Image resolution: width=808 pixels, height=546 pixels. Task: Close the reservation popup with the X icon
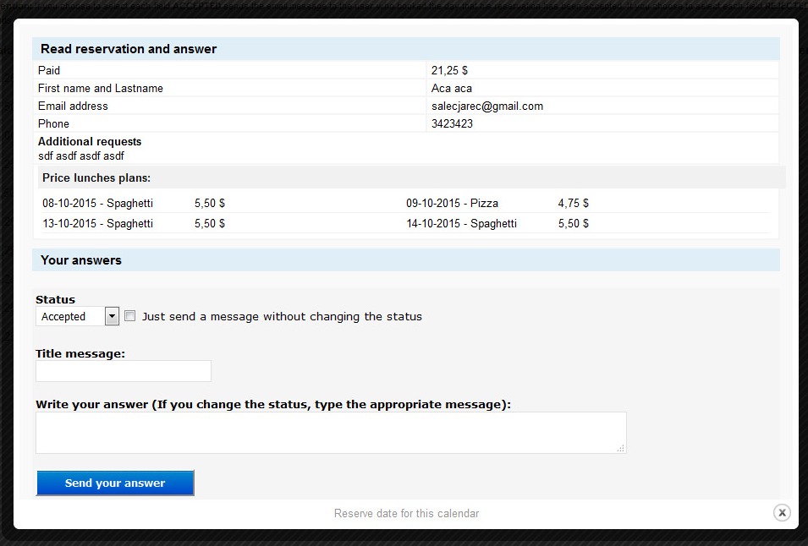pos(782,512)
